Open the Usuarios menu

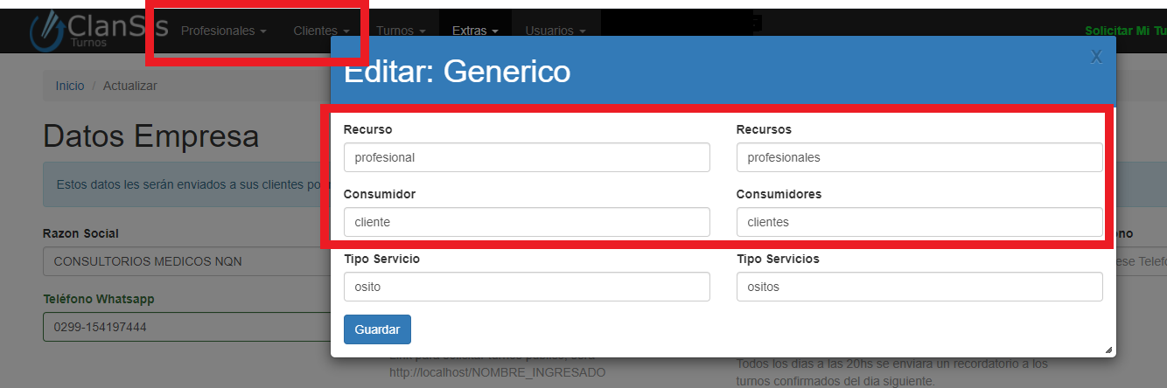point(556,31)
